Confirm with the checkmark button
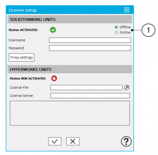This screenshot has width=158, height=155. (55, 141)
